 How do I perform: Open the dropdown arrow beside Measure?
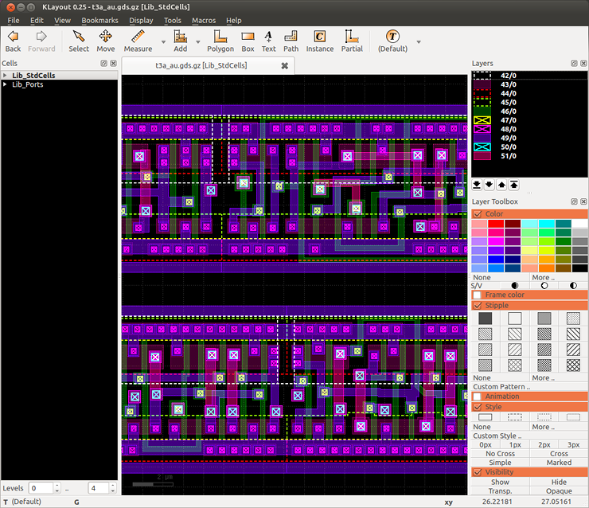pos(163,41)
